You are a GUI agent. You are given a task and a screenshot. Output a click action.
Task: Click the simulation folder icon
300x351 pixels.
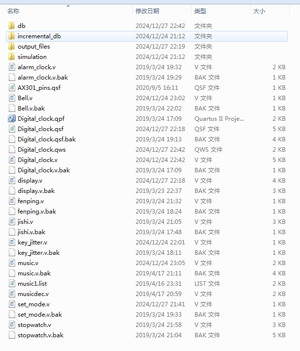[x=12, y=56]
